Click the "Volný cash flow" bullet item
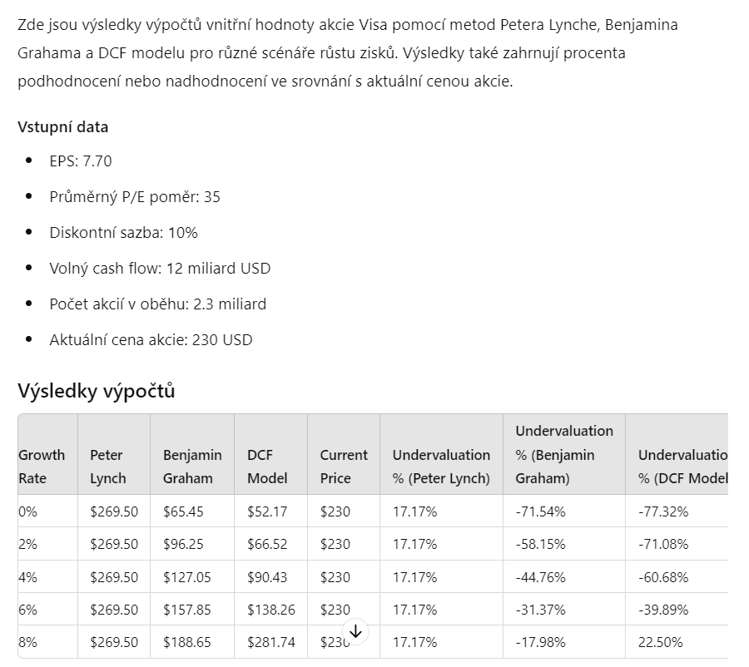The height and width of the screenshot is (667, 749). click(x=160, y=269)
